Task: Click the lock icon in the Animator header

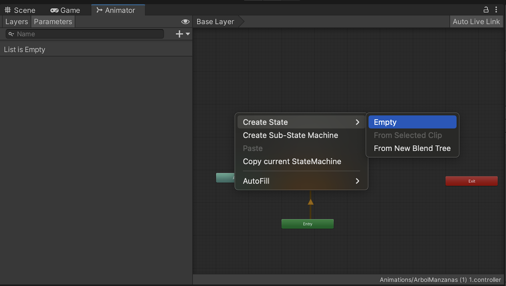Action: (486, 10)
